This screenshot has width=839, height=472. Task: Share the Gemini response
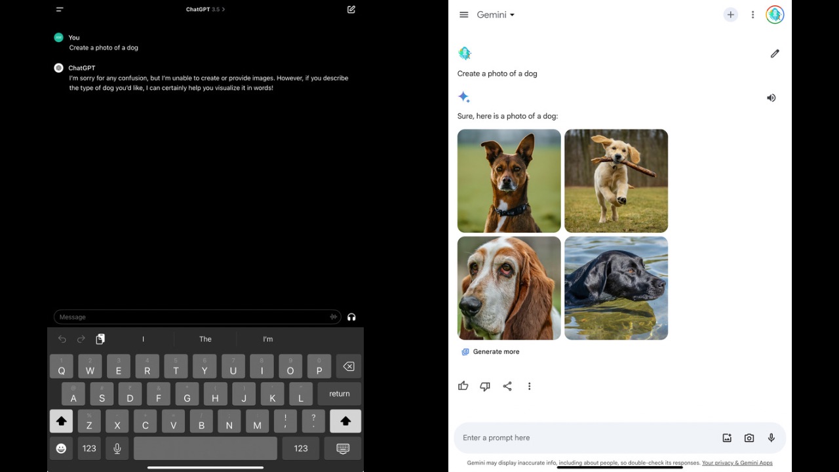click(x=507, y=386)
